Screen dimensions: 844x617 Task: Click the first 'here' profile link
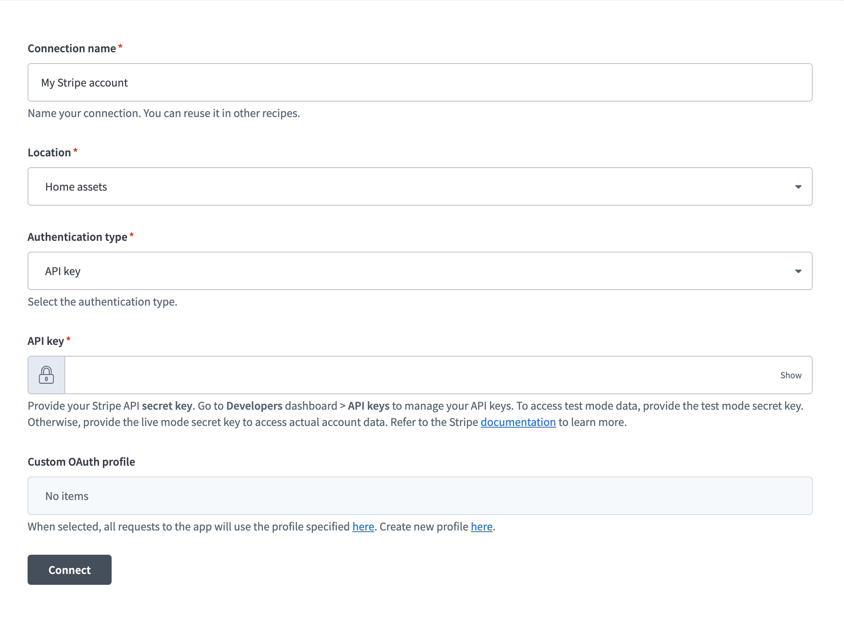(x=363, y=527)
